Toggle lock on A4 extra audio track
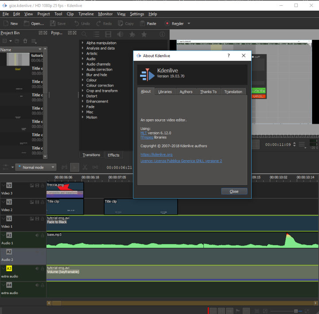 [x=43, y=285]
